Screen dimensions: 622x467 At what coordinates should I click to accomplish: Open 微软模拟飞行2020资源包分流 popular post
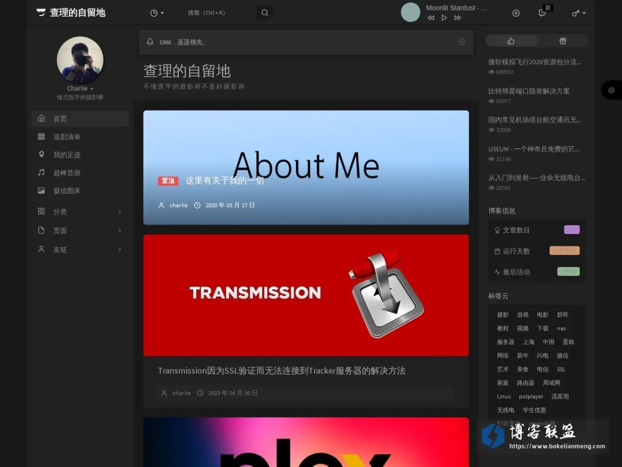click(535, 62)
